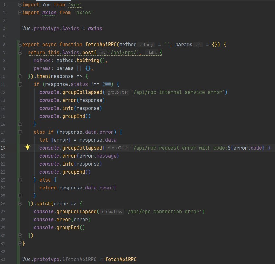Click the underlined axios import identifier
Screen dimensions: 275x264
point(49,13)
